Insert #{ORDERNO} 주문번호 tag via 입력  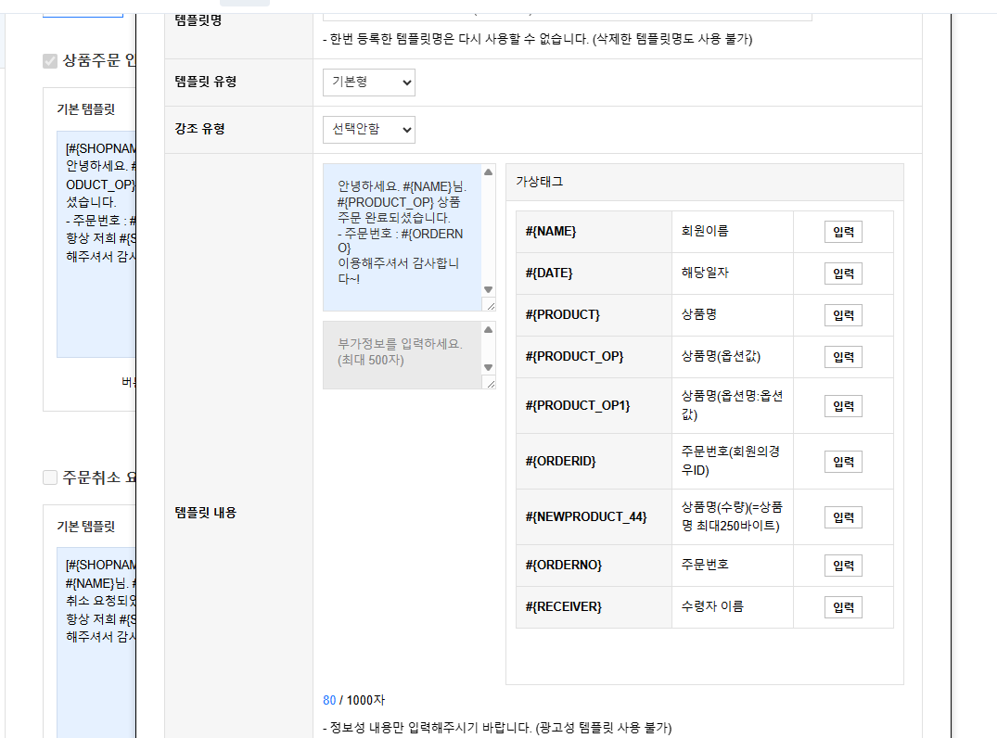tap(843, 566)
